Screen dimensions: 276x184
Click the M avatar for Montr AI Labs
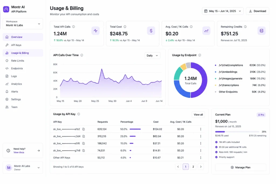coord(9,168)
